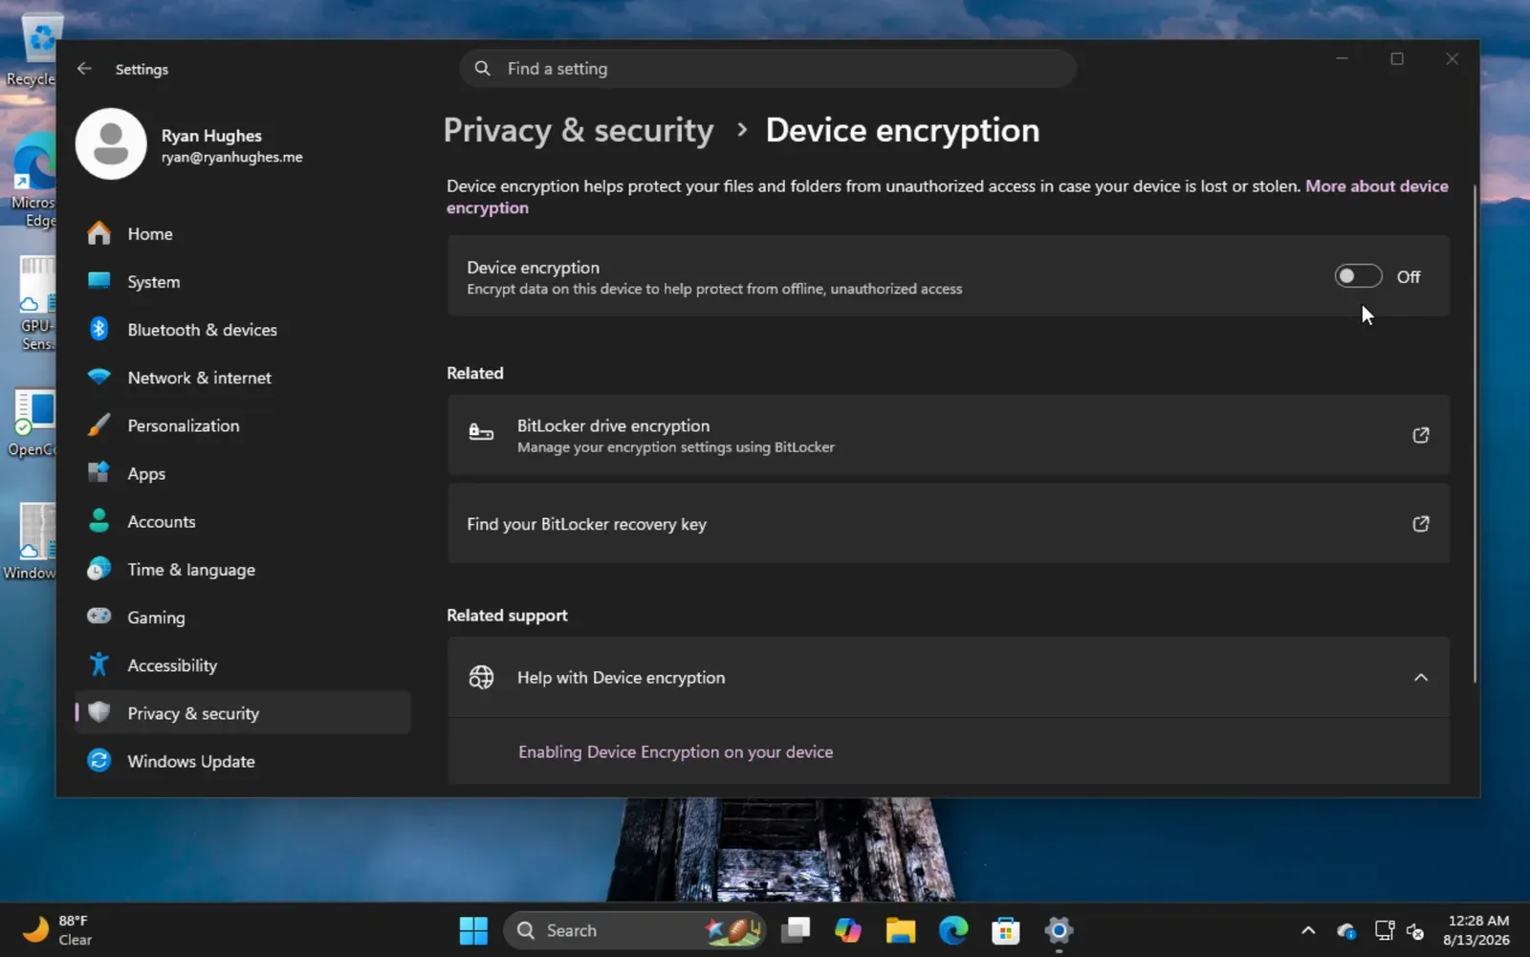Open the Personalization brush icon
Image resolution: width=1530 pixels, height=957 pixels.
point(98,424)
